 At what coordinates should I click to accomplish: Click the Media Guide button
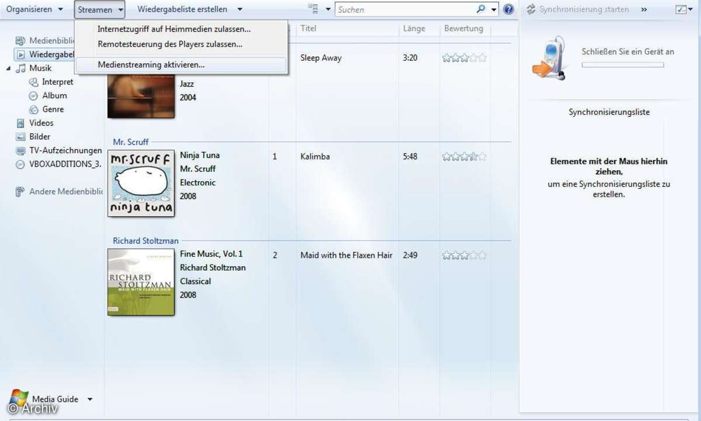coord(55,399)
